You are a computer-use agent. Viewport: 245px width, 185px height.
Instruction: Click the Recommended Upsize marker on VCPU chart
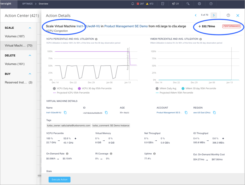coord(128,59)
